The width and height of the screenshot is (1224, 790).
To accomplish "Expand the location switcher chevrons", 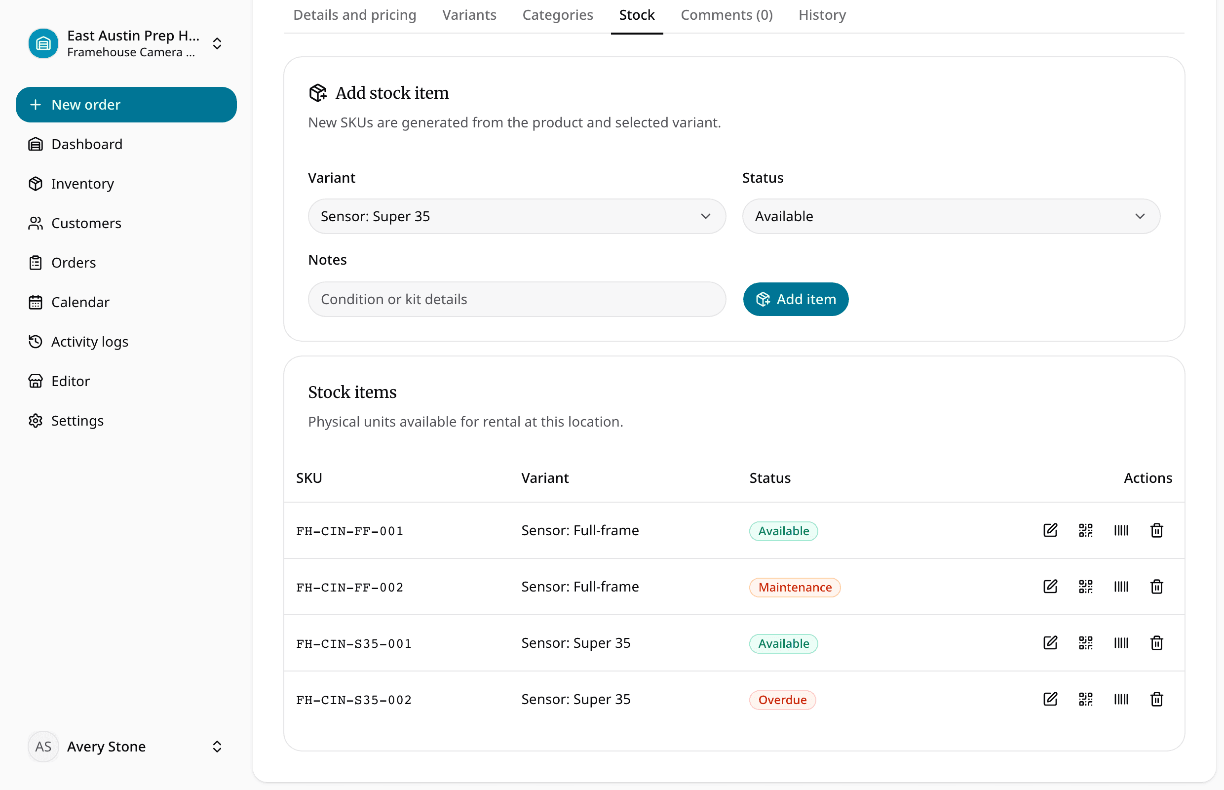I will pyautogui.click(x=217, y=43).
